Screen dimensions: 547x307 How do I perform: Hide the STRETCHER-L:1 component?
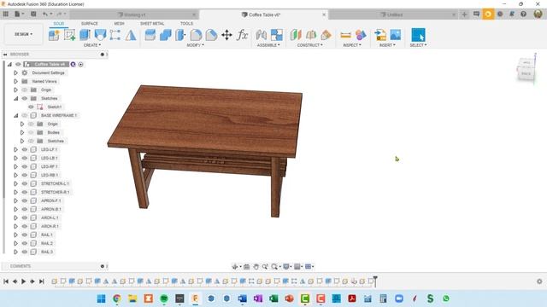[25, 183]
